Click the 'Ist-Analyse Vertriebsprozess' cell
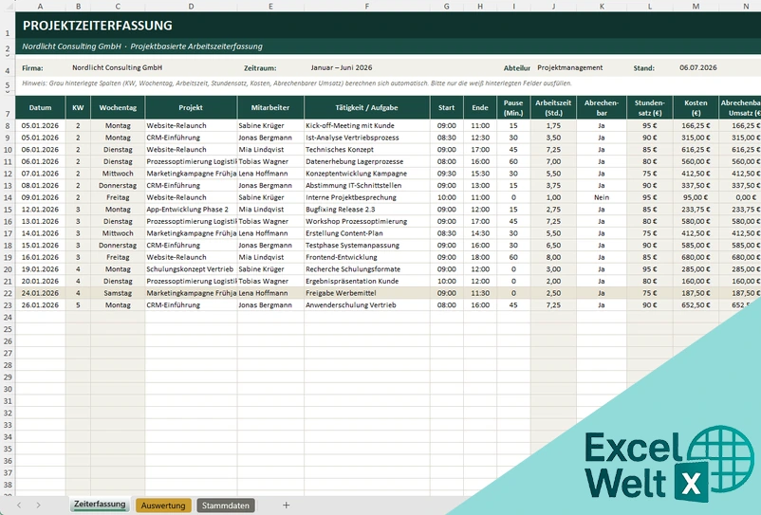Screen dimensions: 761x515 [367, 138]
